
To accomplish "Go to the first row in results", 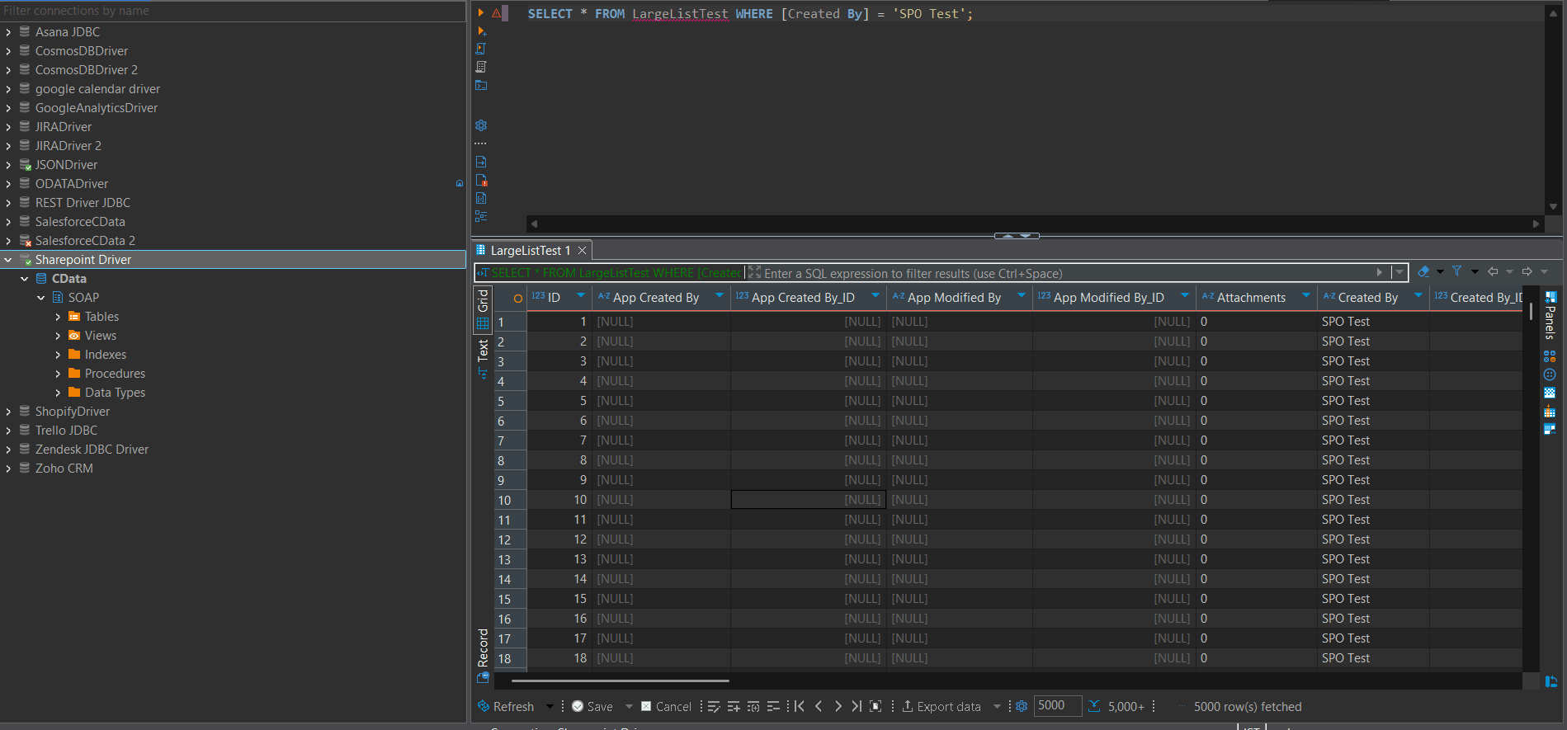I will coord(799,706).
